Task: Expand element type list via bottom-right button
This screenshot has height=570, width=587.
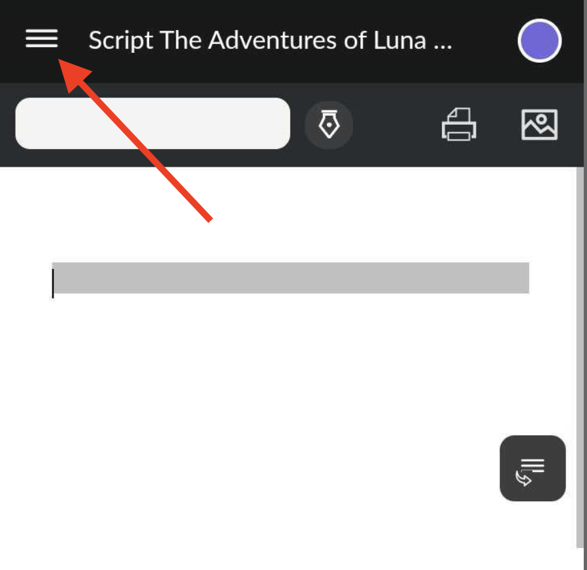Action: pyautogui.click(x=532, y=468)
